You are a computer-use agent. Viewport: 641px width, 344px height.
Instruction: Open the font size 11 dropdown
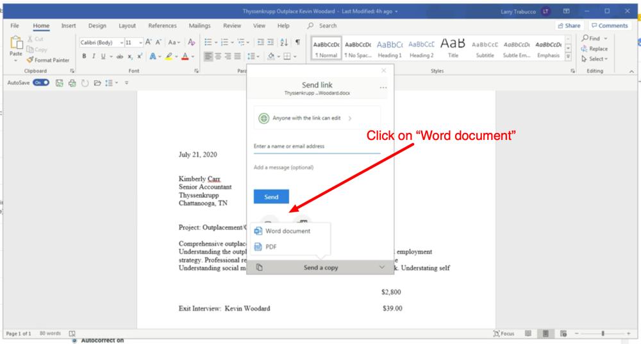point(140,42)
